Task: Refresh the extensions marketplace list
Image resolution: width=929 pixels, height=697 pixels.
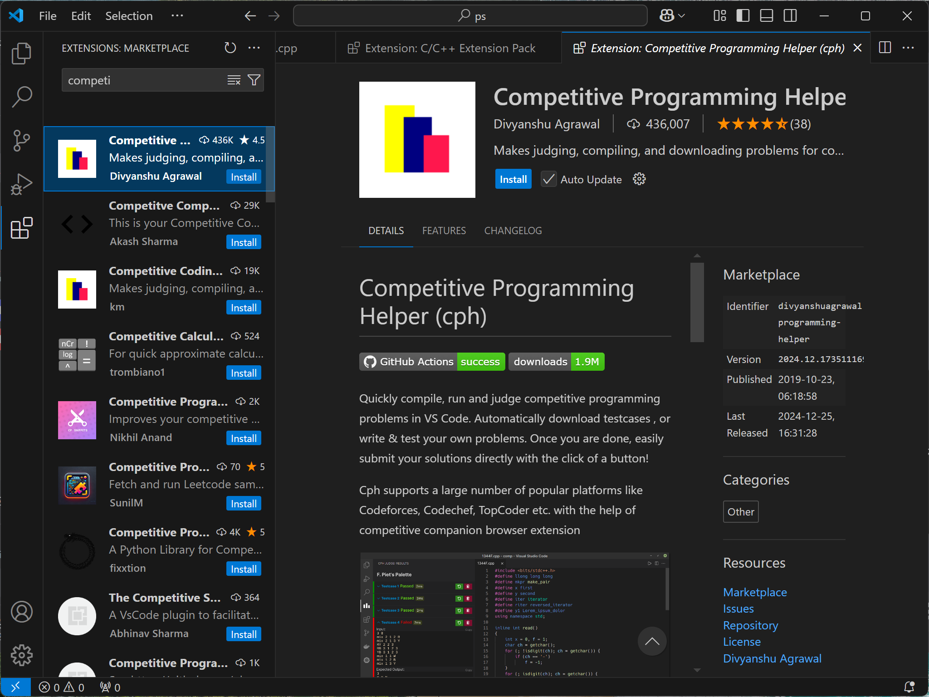Action: pos(230,48)
